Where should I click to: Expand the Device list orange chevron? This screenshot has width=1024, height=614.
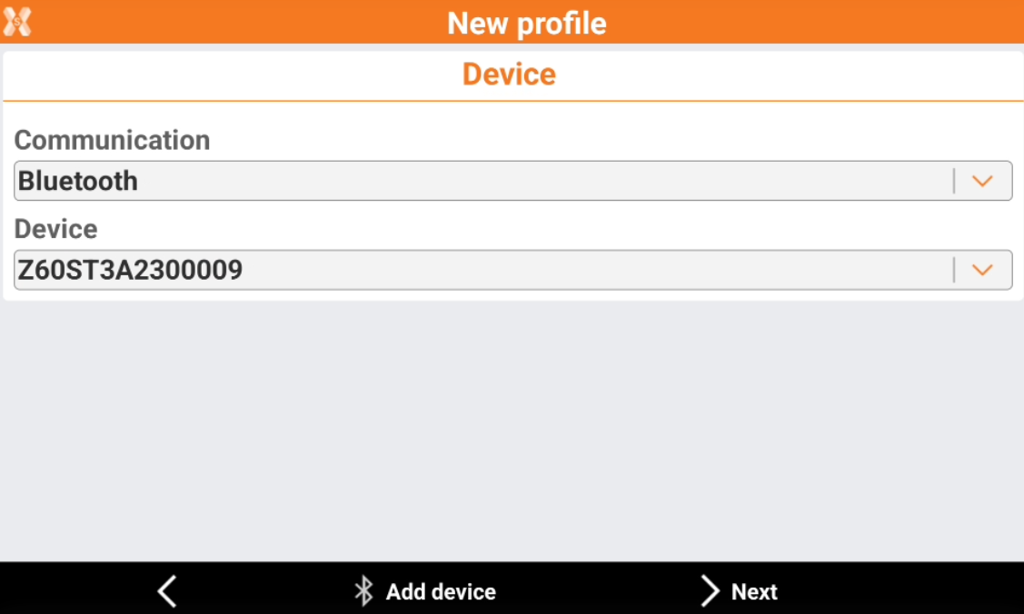click(x=982, y=270)
